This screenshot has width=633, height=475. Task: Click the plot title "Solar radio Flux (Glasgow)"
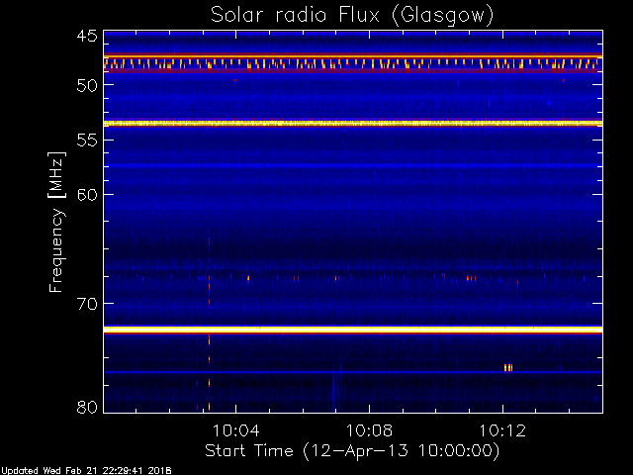click(352, 15)
